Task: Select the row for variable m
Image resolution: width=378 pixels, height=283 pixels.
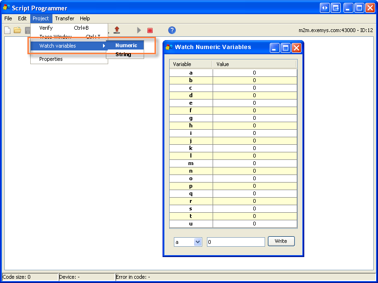Action: tap(191, 163)
